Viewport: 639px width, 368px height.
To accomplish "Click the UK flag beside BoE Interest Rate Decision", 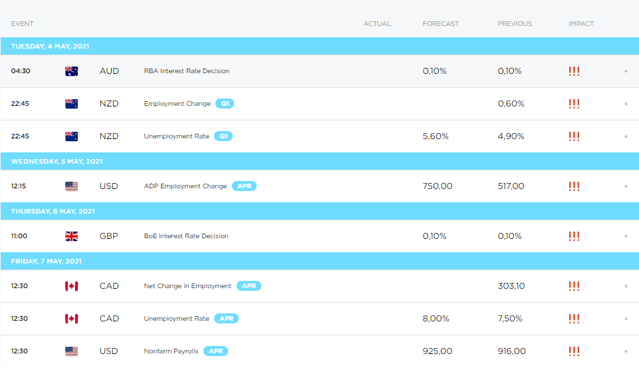I will tap(71, 236).
